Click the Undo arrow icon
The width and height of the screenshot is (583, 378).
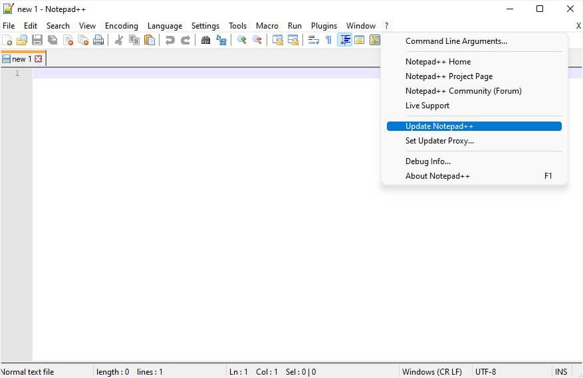pos(170,40)
